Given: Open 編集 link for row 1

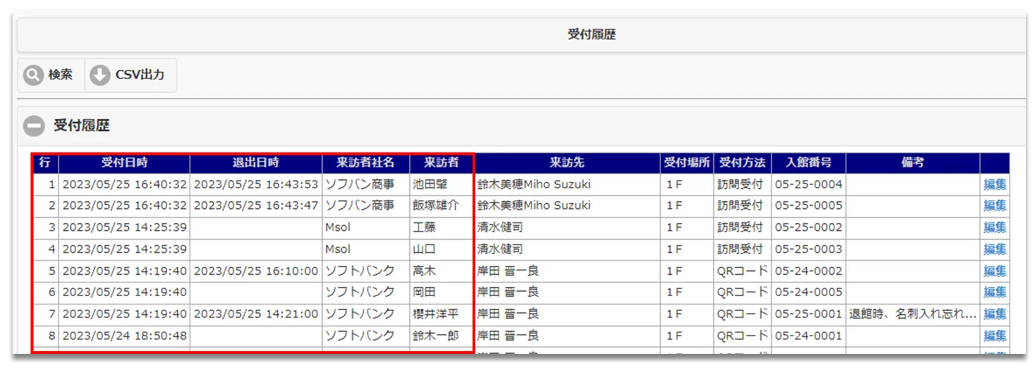Looking at the screenshot, I should pyautogui.click(x=994, y=184).
